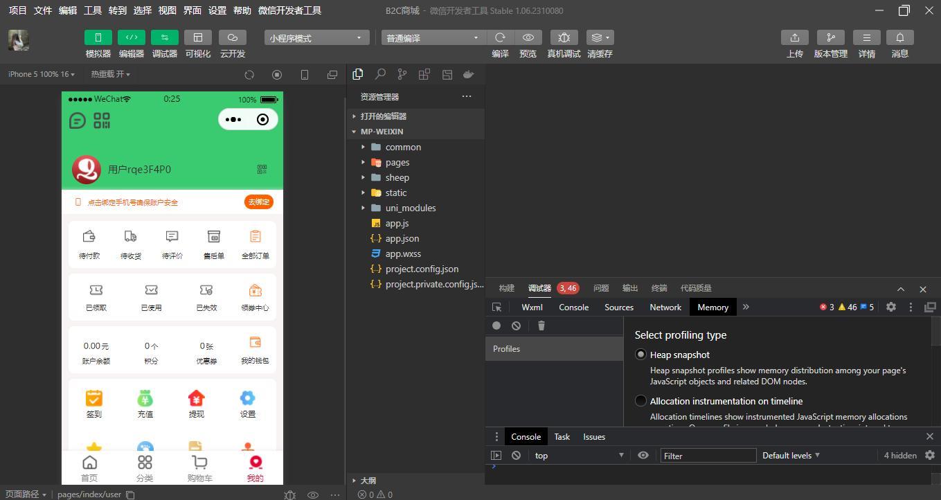Tap the 签到 sign-in icon
941x500 pixels.
click(94, 404)
